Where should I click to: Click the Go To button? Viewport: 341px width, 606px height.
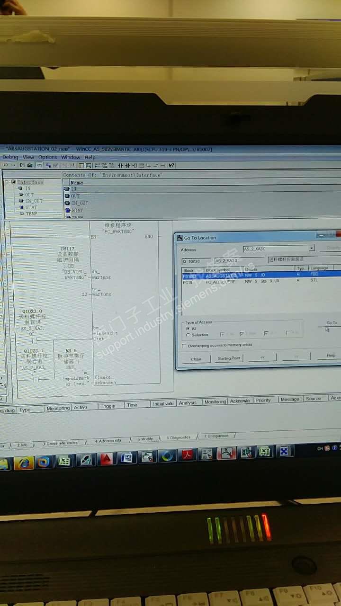tap(331, 323)
